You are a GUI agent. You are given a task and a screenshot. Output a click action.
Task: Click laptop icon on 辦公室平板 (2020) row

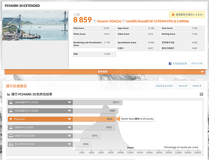11,144
